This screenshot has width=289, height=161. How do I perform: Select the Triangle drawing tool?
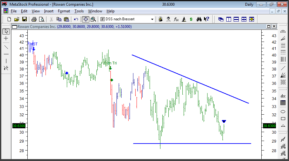click(x=283, y=126)
